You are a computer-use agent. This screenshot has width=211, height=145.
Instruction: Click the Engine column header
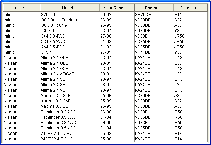coord(154,8)
